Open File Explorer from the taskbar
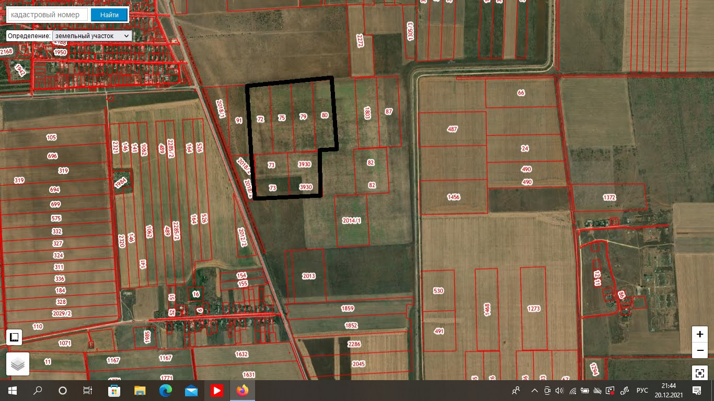This screenshot has width=714, height=401. (140, 391)
